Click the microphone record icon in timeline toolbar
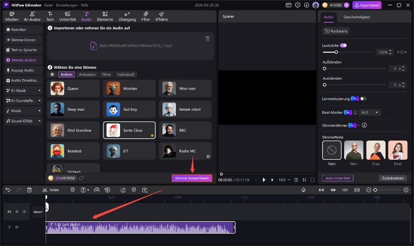Image resolution: width=414 pixels, height=246 pixels. [x=304, y=190]
